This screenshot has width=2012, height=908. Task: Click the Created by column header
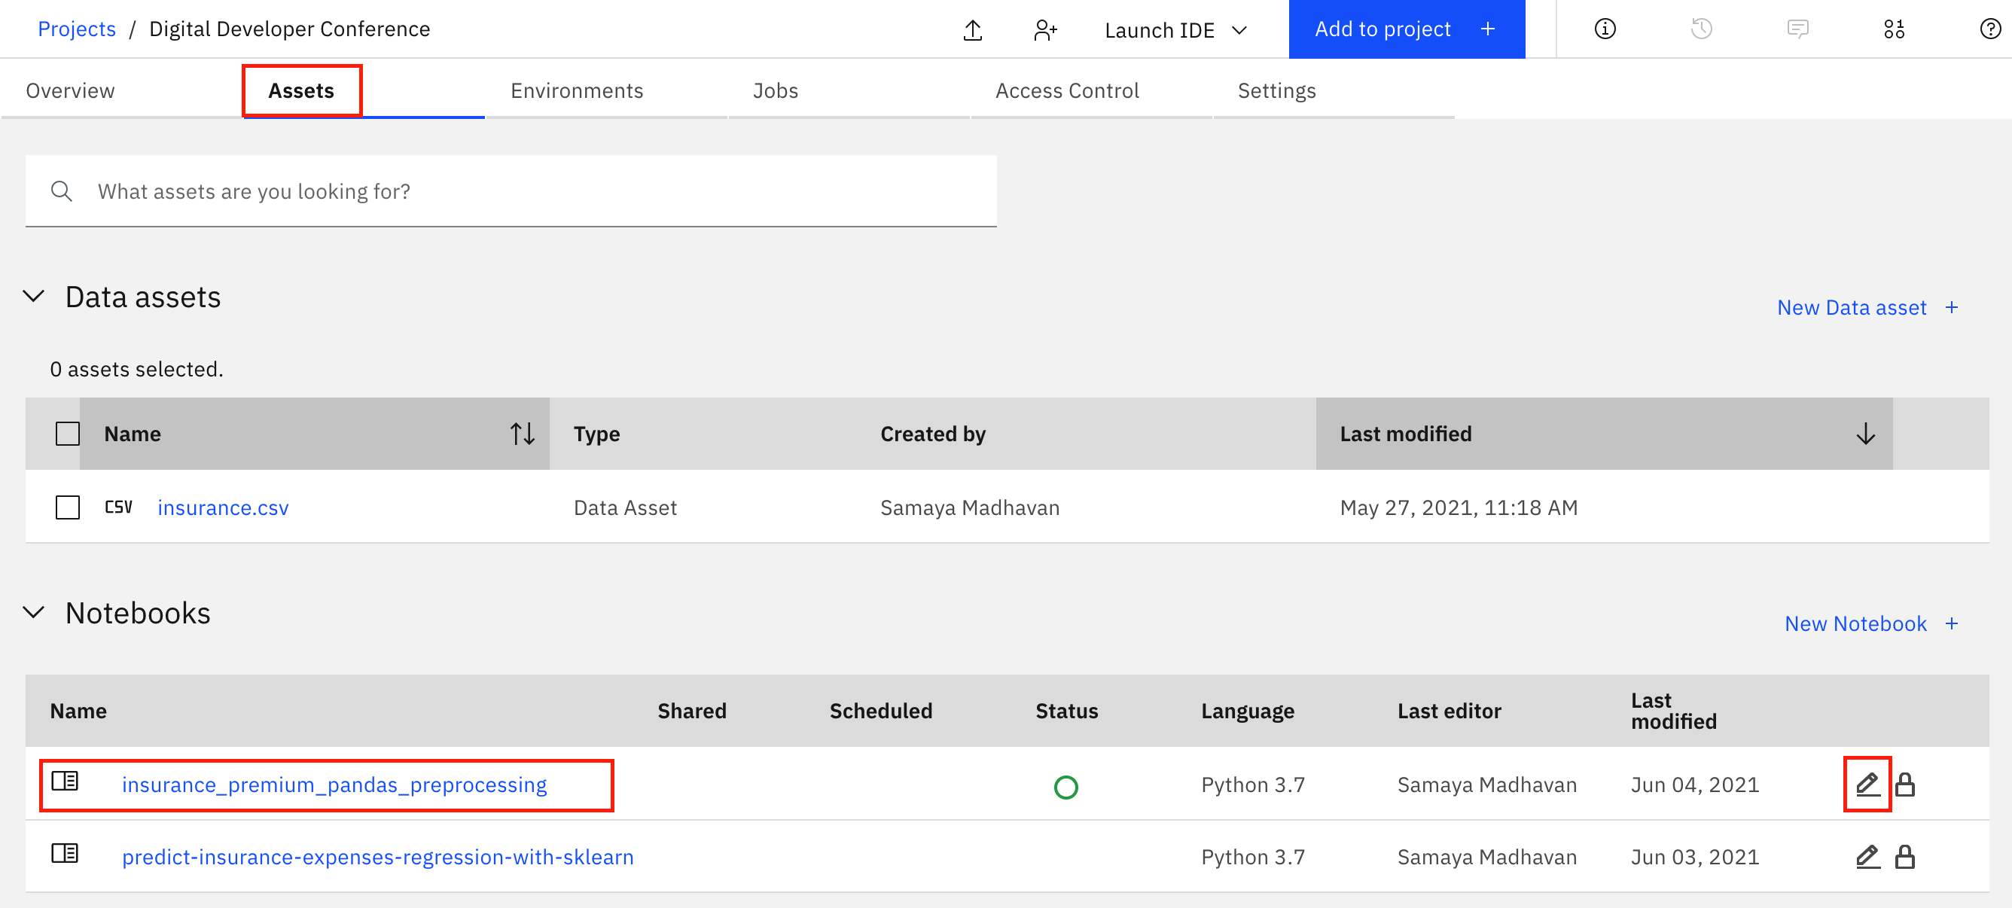(x=932, y=434)
